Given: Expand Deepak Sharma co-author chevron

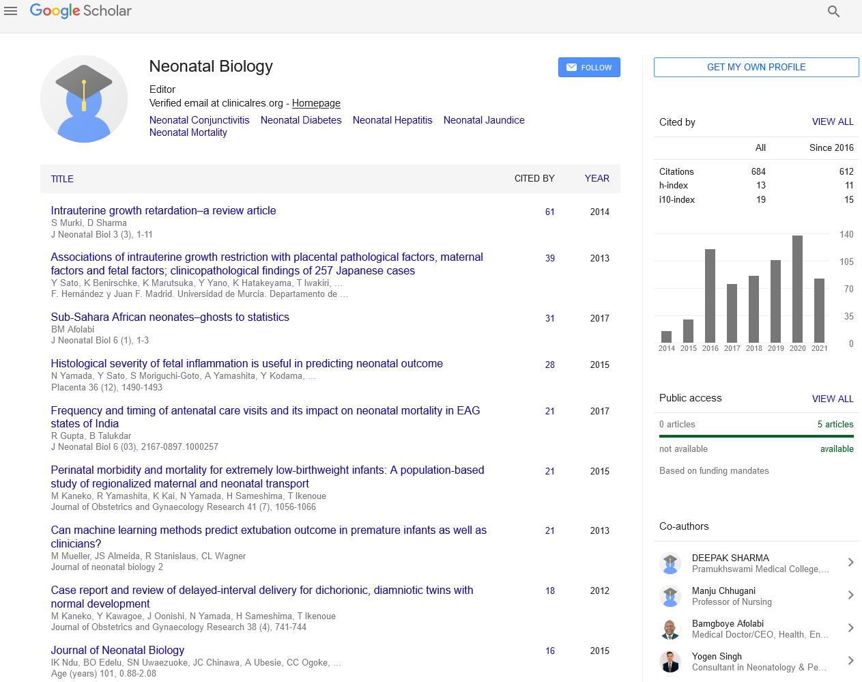Looking at the screenshot, I should tap(850, 563).
